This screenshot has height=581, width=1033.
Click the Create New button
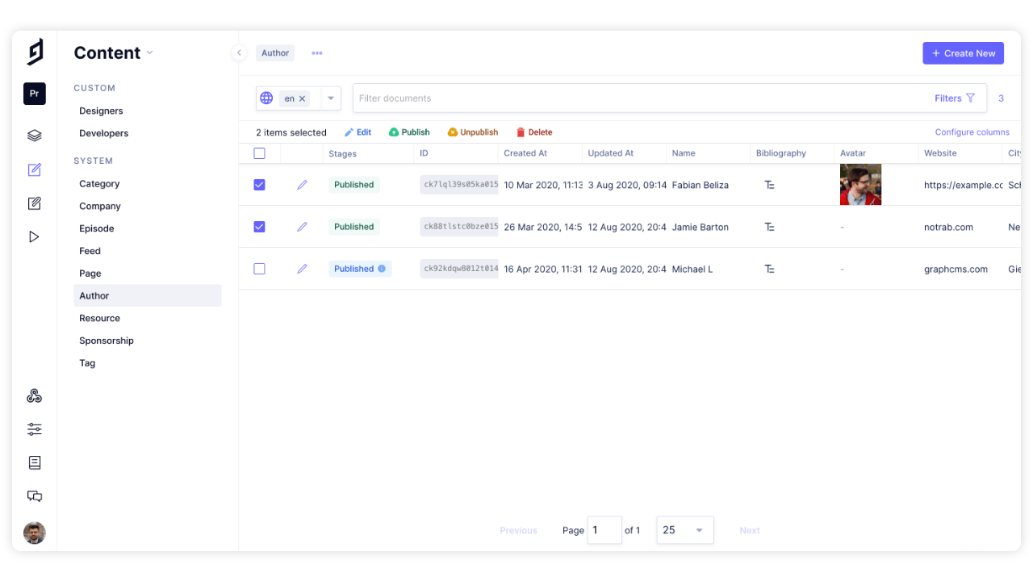(963, 53)
